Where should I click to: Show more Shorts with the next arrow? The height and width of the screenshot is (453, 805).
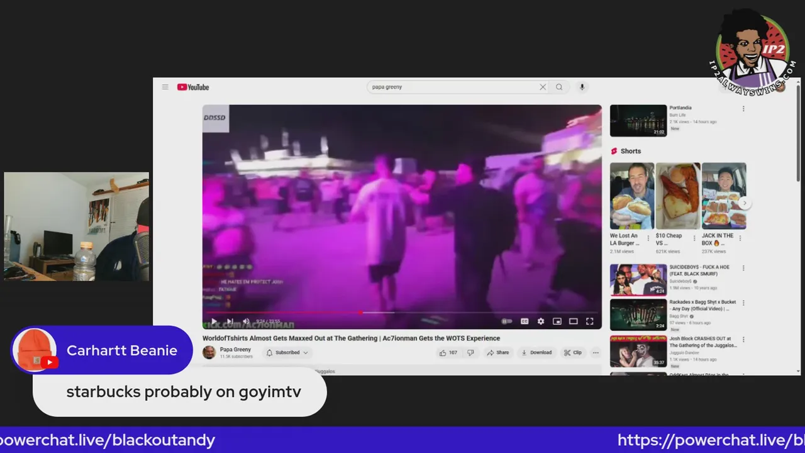point(745,203)
